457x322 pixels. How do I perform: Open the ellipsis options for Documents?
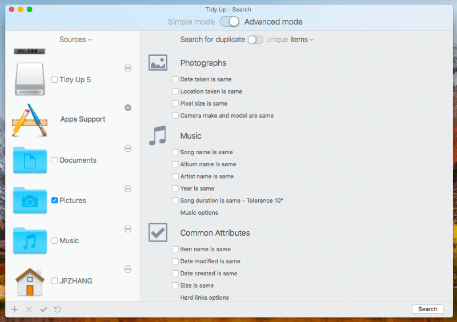tap(128, 148)
